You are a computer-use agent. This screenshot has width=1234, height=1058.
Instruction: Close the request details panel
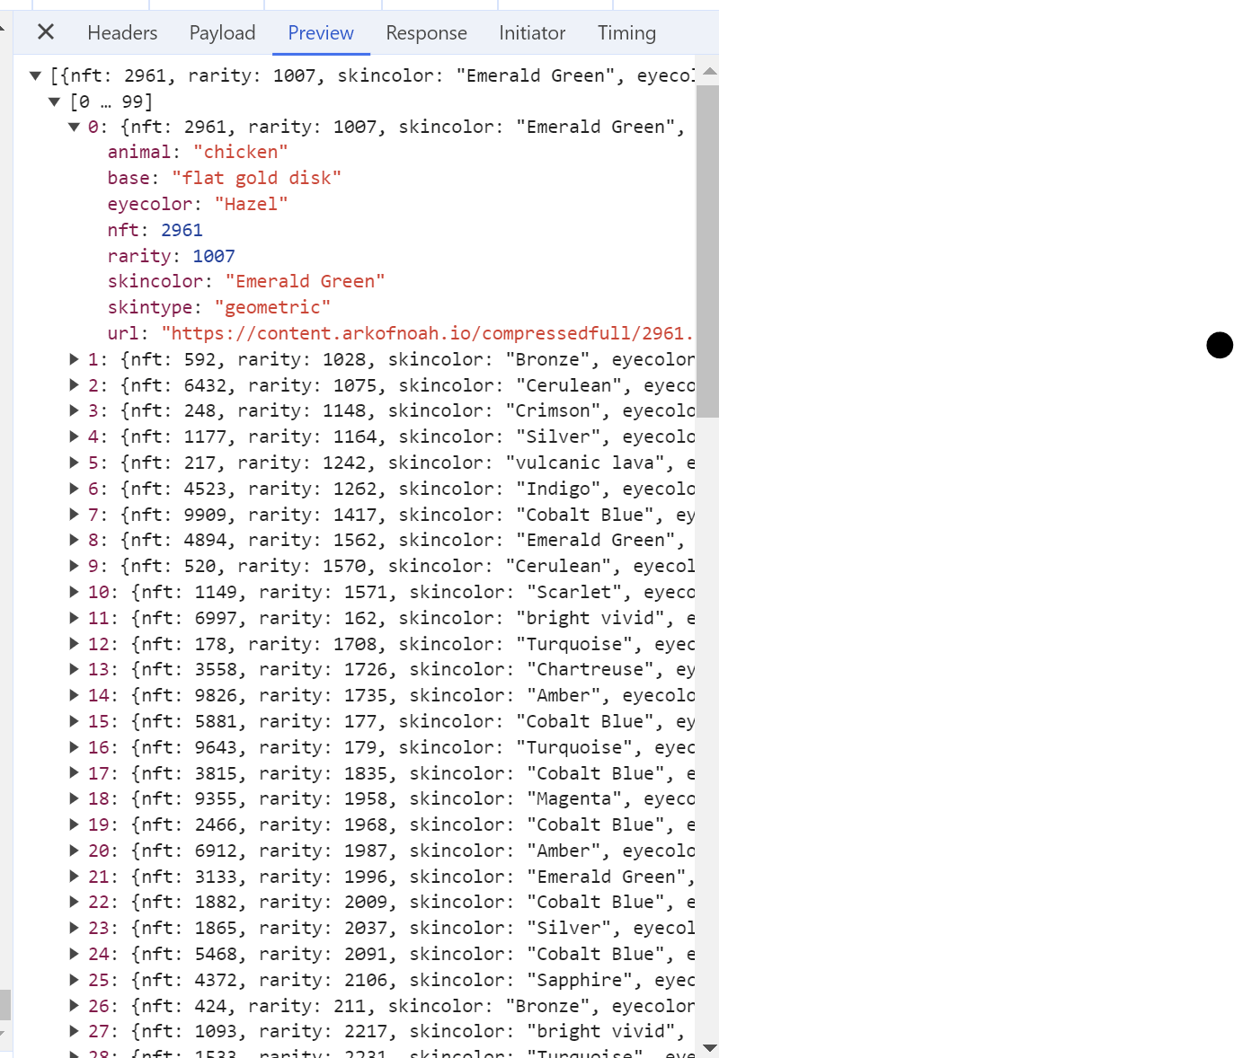pyautogui.click(x=46, y=32)
